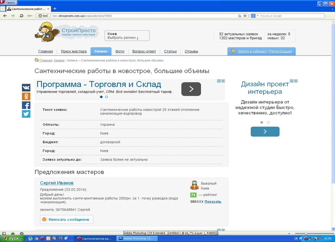Open a new tab with plus button
The width and height of the screenshot is (335, 242).
(x=55, y=9)
